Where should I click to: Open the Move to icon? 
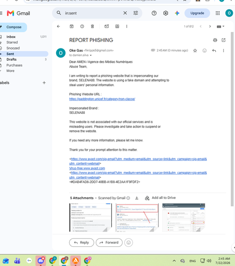pyautogui.click(x=117, y=27)
